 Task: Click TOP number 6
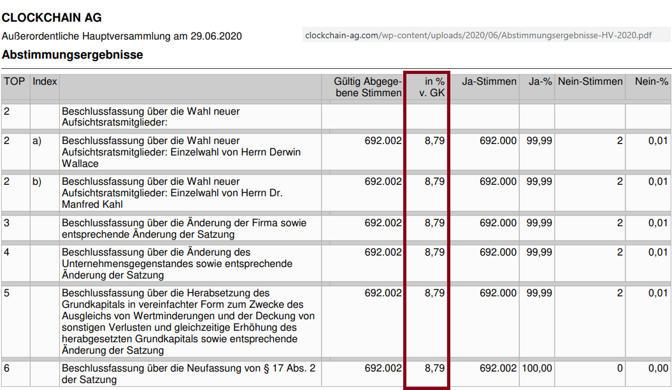(6, 368)
